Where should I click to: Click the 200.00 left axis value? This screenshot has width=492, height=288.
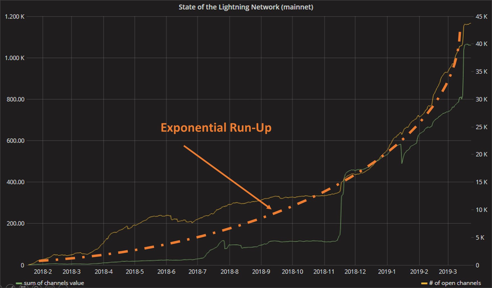16,224
